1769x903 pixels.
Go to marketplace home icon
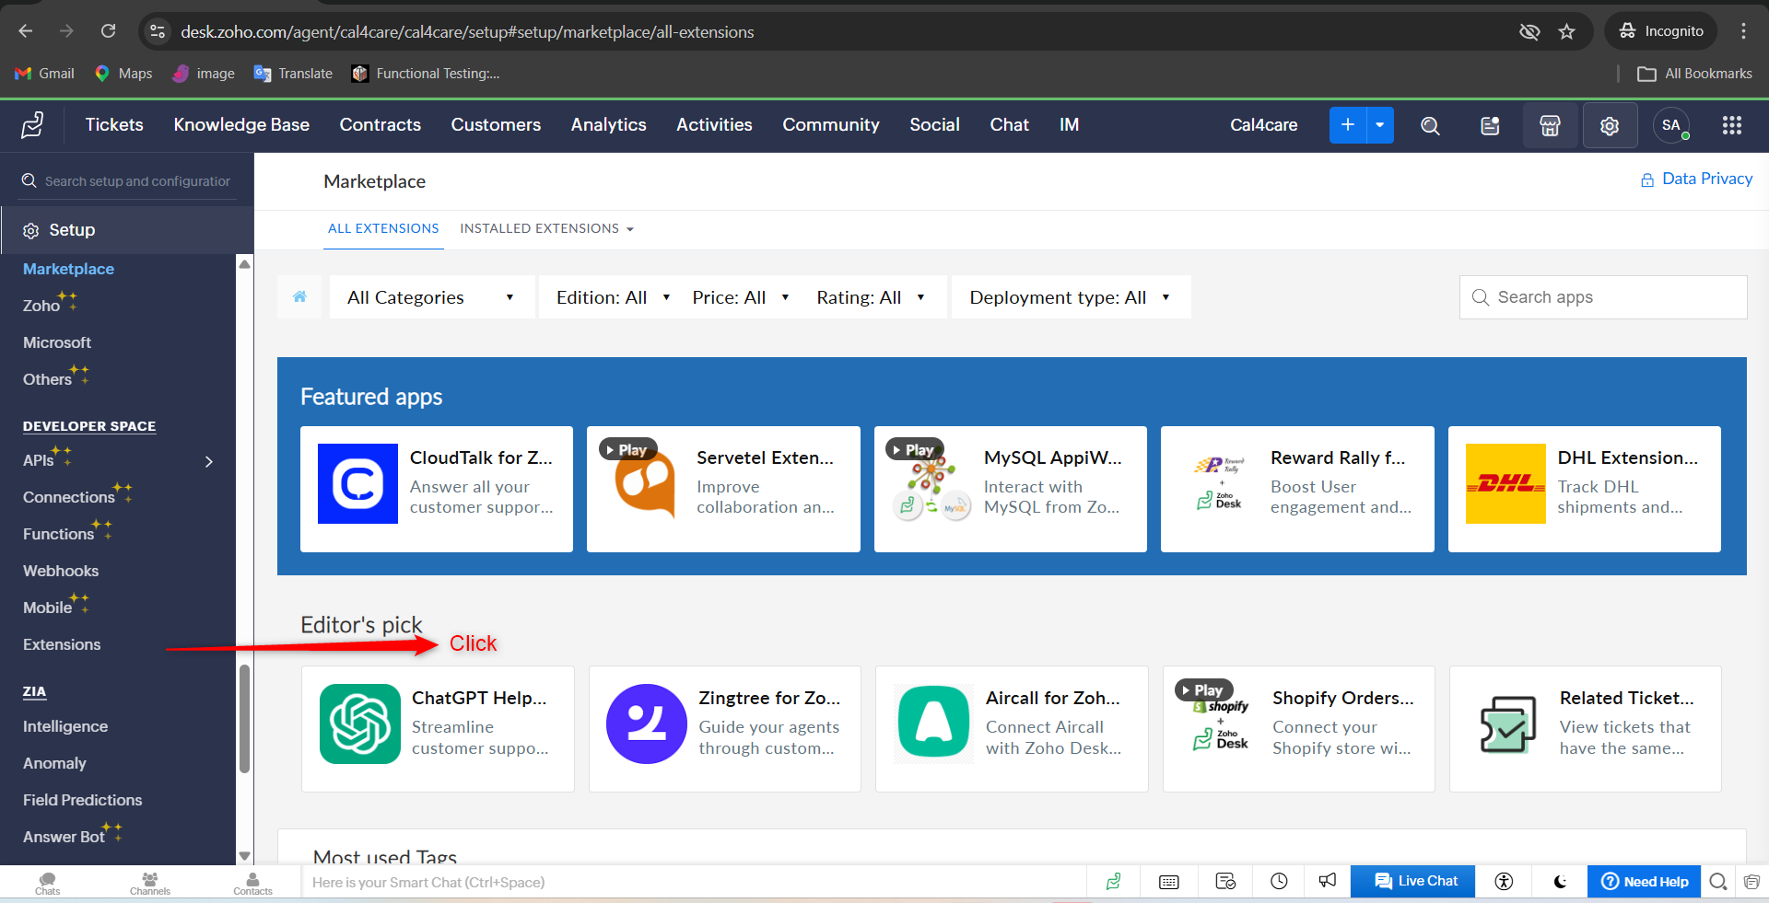[299, 296]
